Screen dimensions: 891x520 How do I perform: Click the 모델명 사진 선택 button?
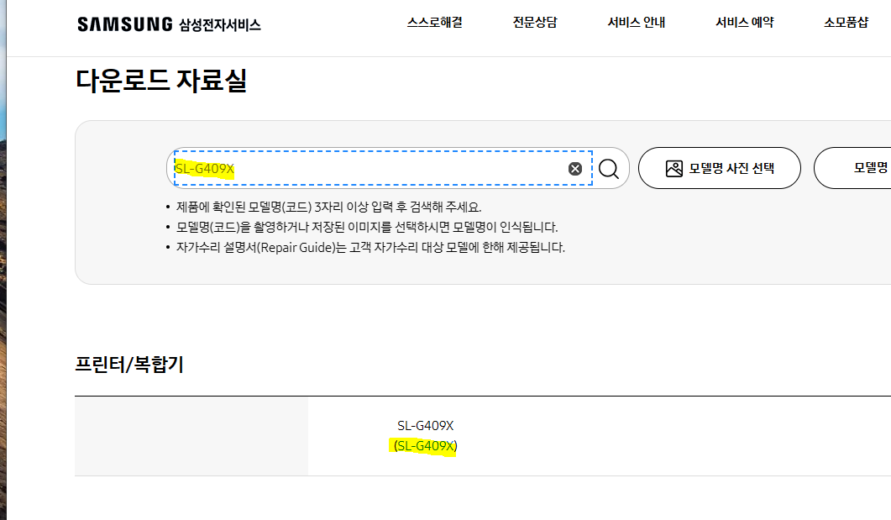click(x=720, y=168)
